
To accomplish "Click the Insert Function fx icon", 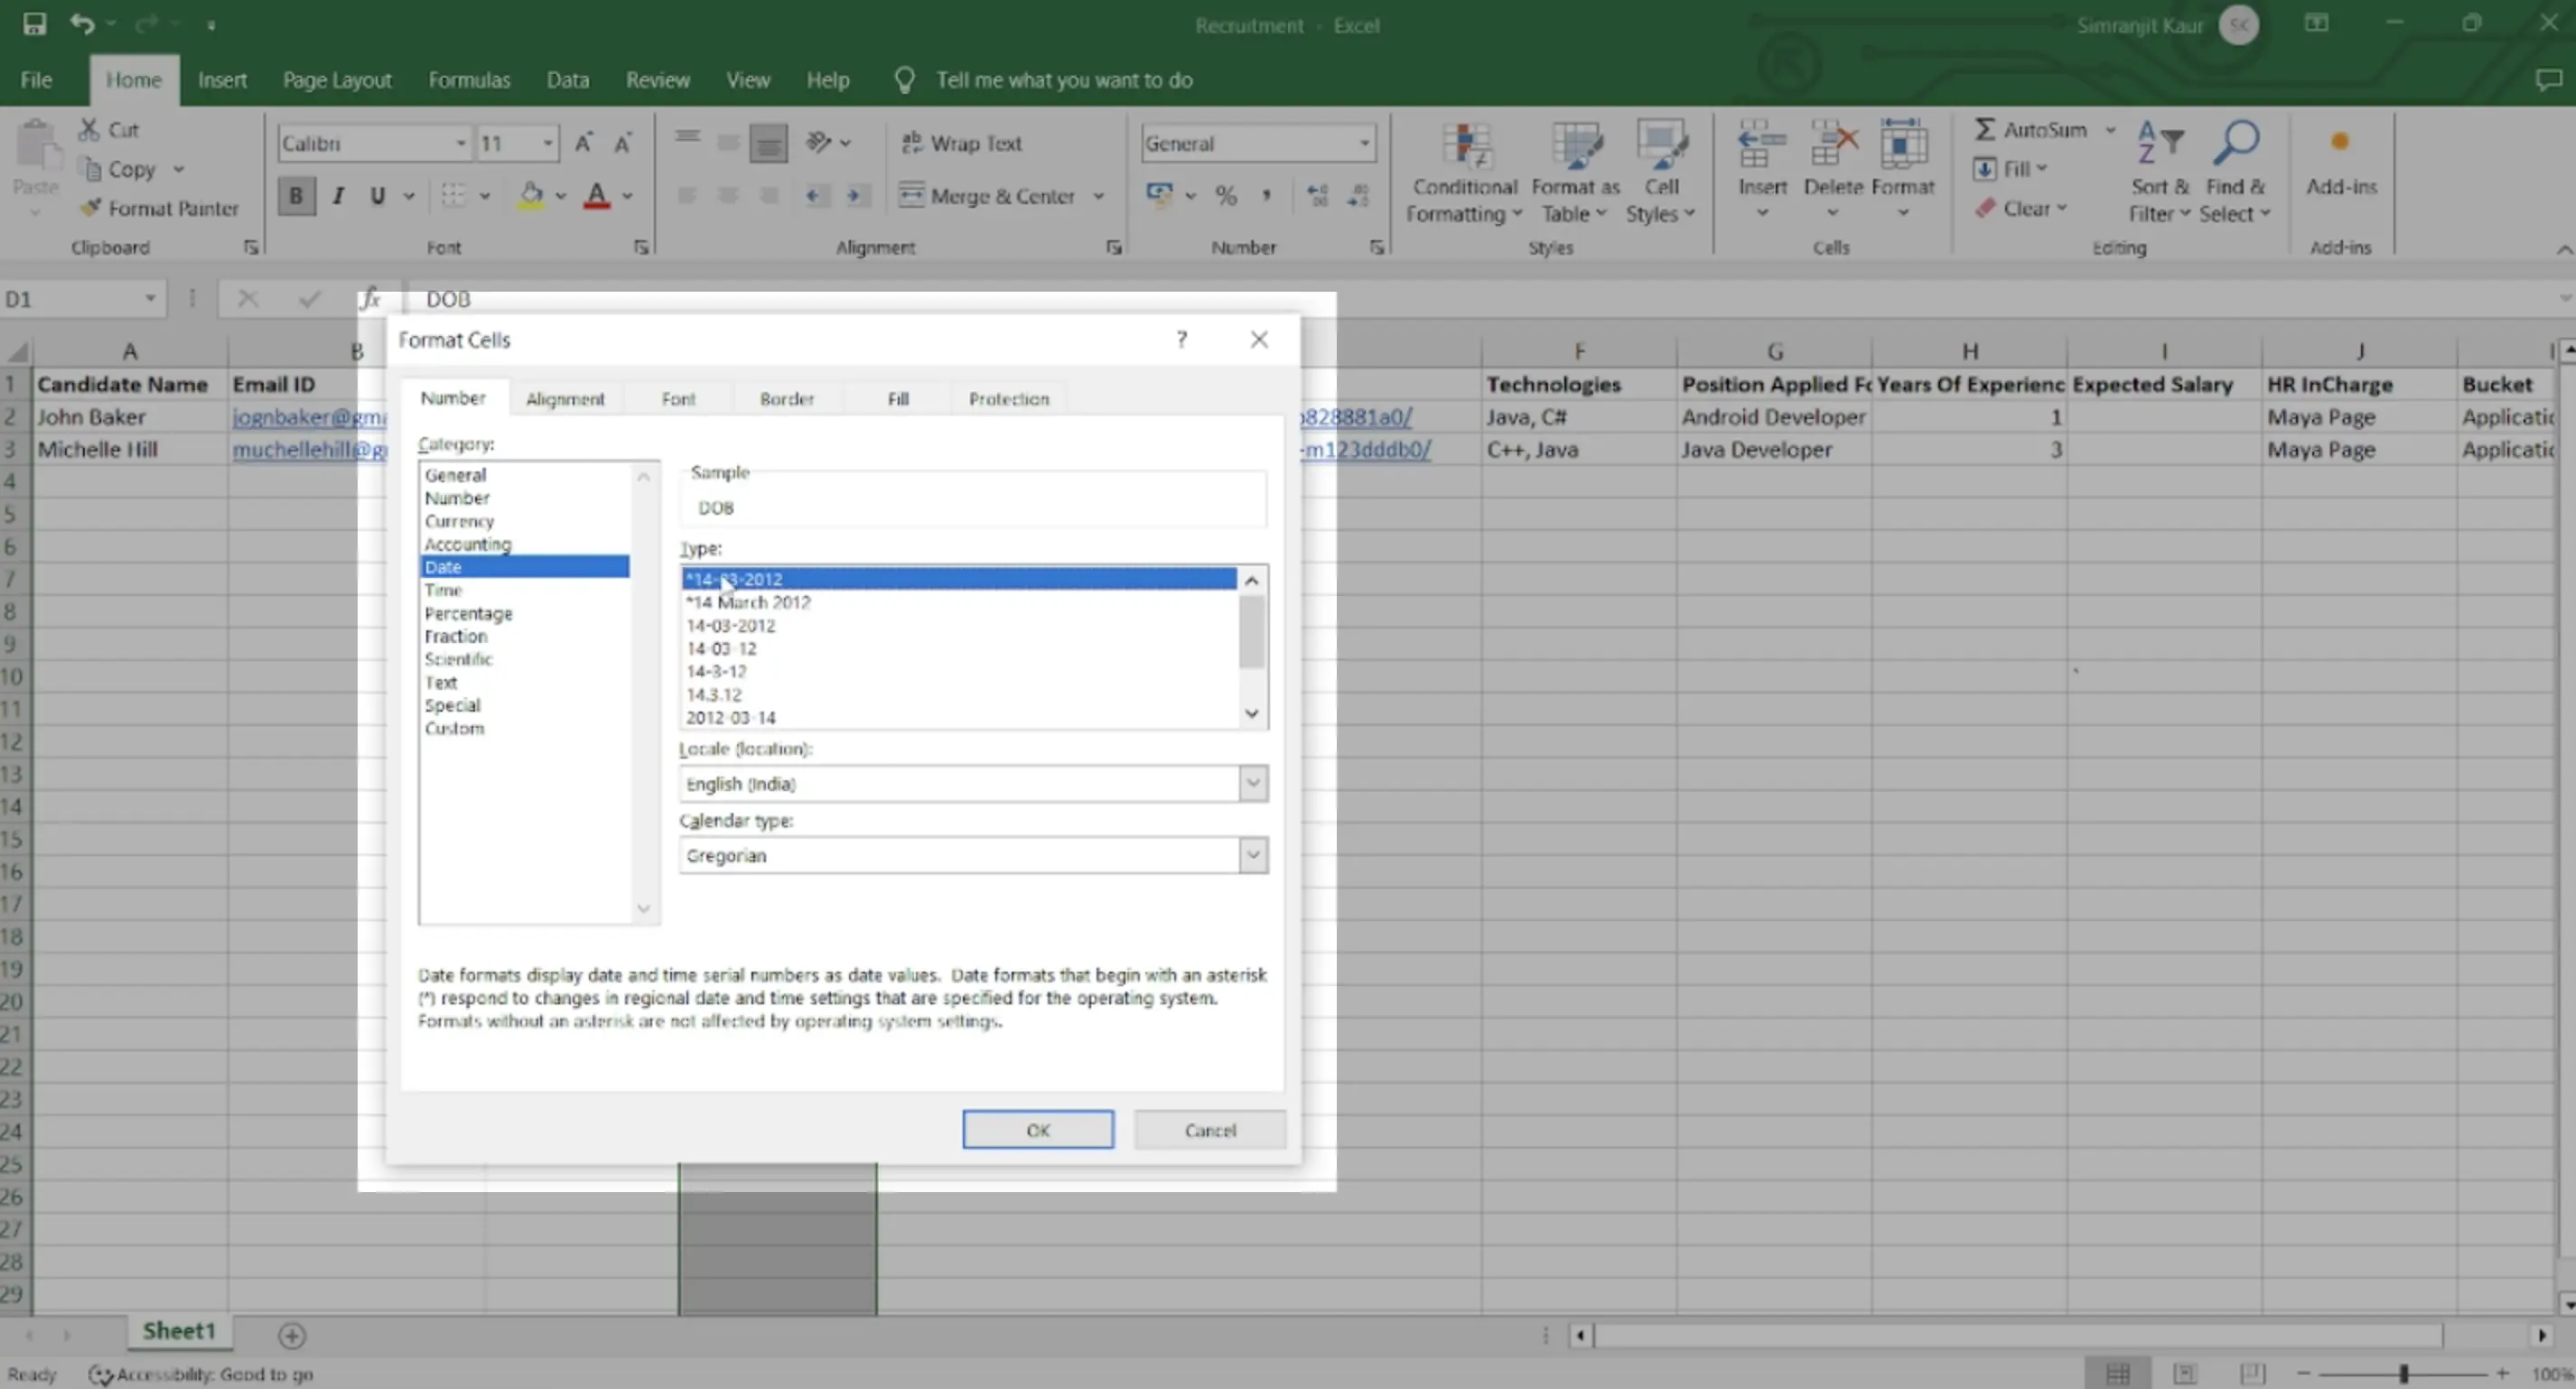I will (x=370, y=298).
